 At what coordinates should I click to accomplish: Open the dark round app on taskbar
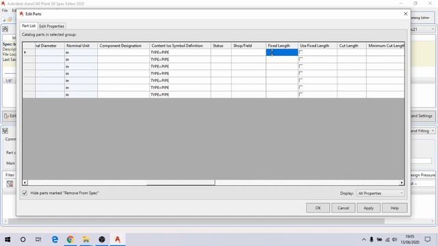(102, 239)
